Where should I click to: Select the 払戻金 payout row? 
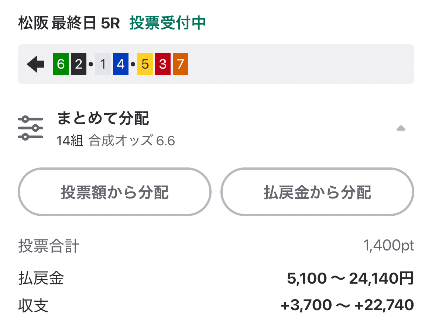click(41, 280)
